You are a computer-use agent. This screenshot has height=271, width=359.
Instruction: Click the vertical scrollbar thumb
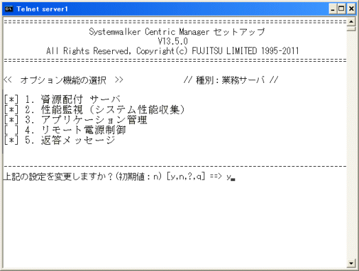click(351, 29)
